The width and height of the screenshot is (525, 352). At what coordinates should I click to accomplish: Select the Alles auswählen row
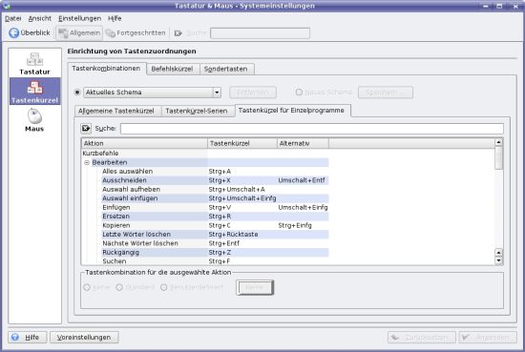coord(215,172)
